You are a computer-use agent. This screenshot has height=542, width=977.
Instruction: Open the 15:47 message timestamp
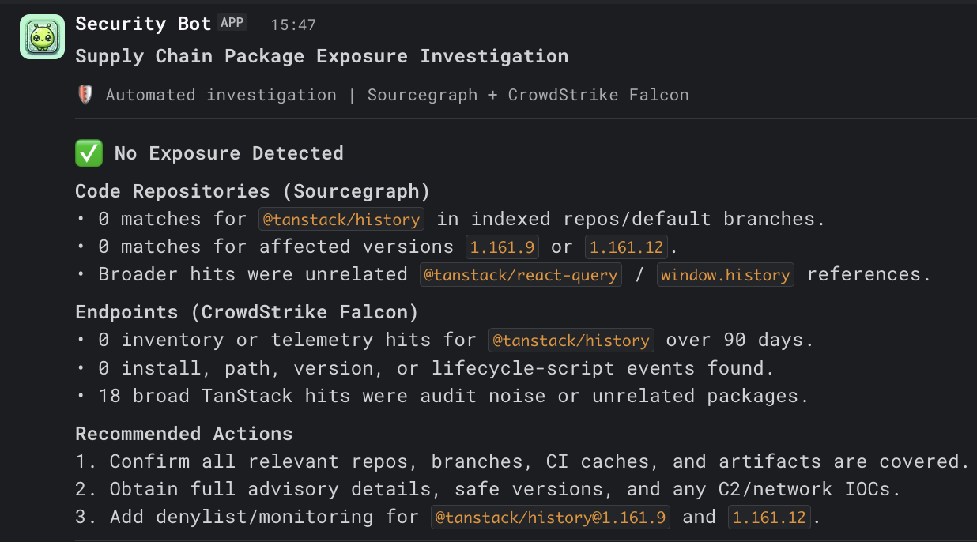293,24
